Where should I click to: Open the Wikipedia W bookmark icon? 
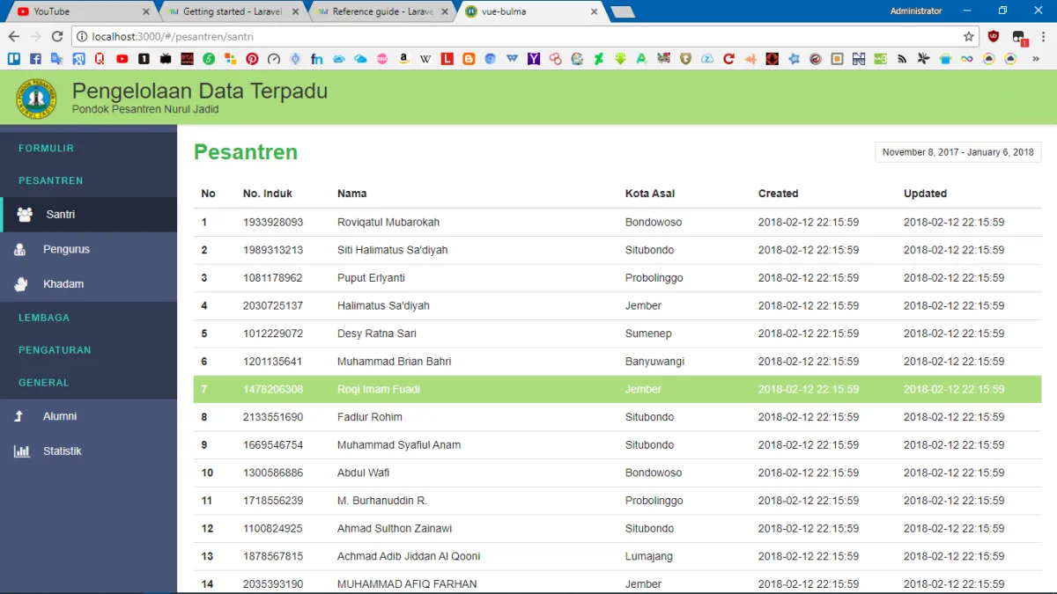coord(425,59)
